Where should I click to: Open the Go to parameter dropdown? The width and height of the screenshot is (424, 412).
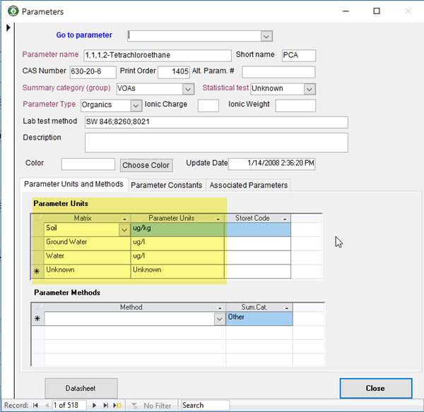[x=266, y=36]
